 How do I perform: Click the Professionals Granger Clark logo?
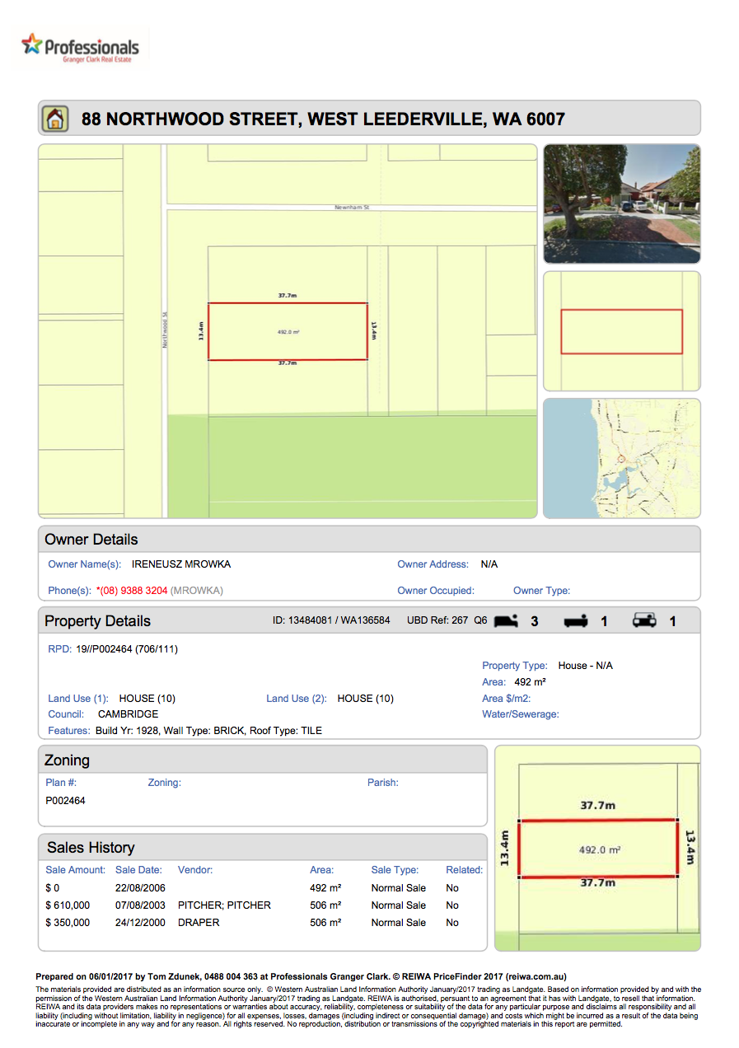coord(80,48)
